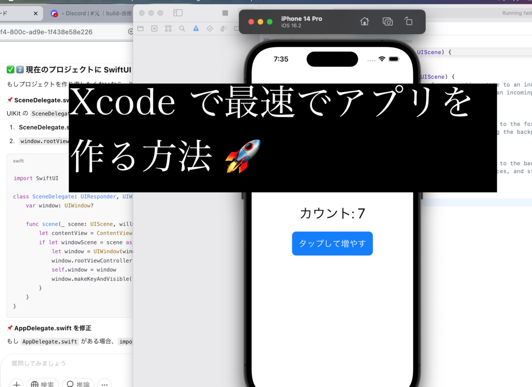Focus the 質問してみましょう chat input
This screenshot has width=532, height=387.
tap(38, 363)
